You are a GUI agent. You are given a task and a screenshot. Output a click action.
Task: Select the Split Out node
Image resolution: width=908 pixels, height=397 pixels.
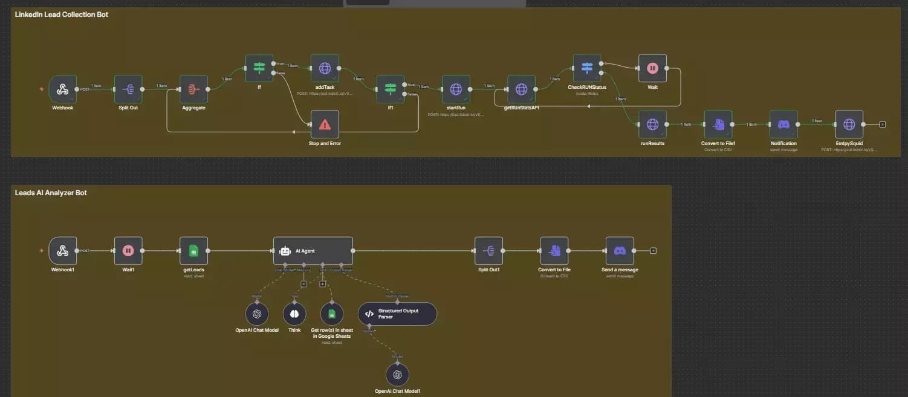click(128, 89)
